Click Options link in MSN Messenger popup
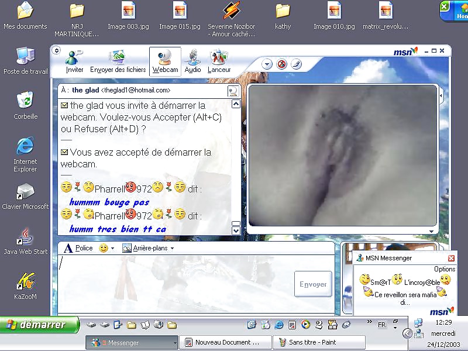This screenshot has height=351, width=468. coord(445,269)
